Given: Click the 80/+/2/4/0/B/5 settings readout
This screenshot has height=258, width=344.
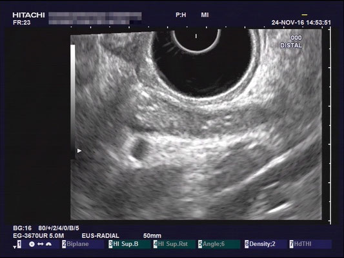Looking at the screenshot, I should point(59,228).
